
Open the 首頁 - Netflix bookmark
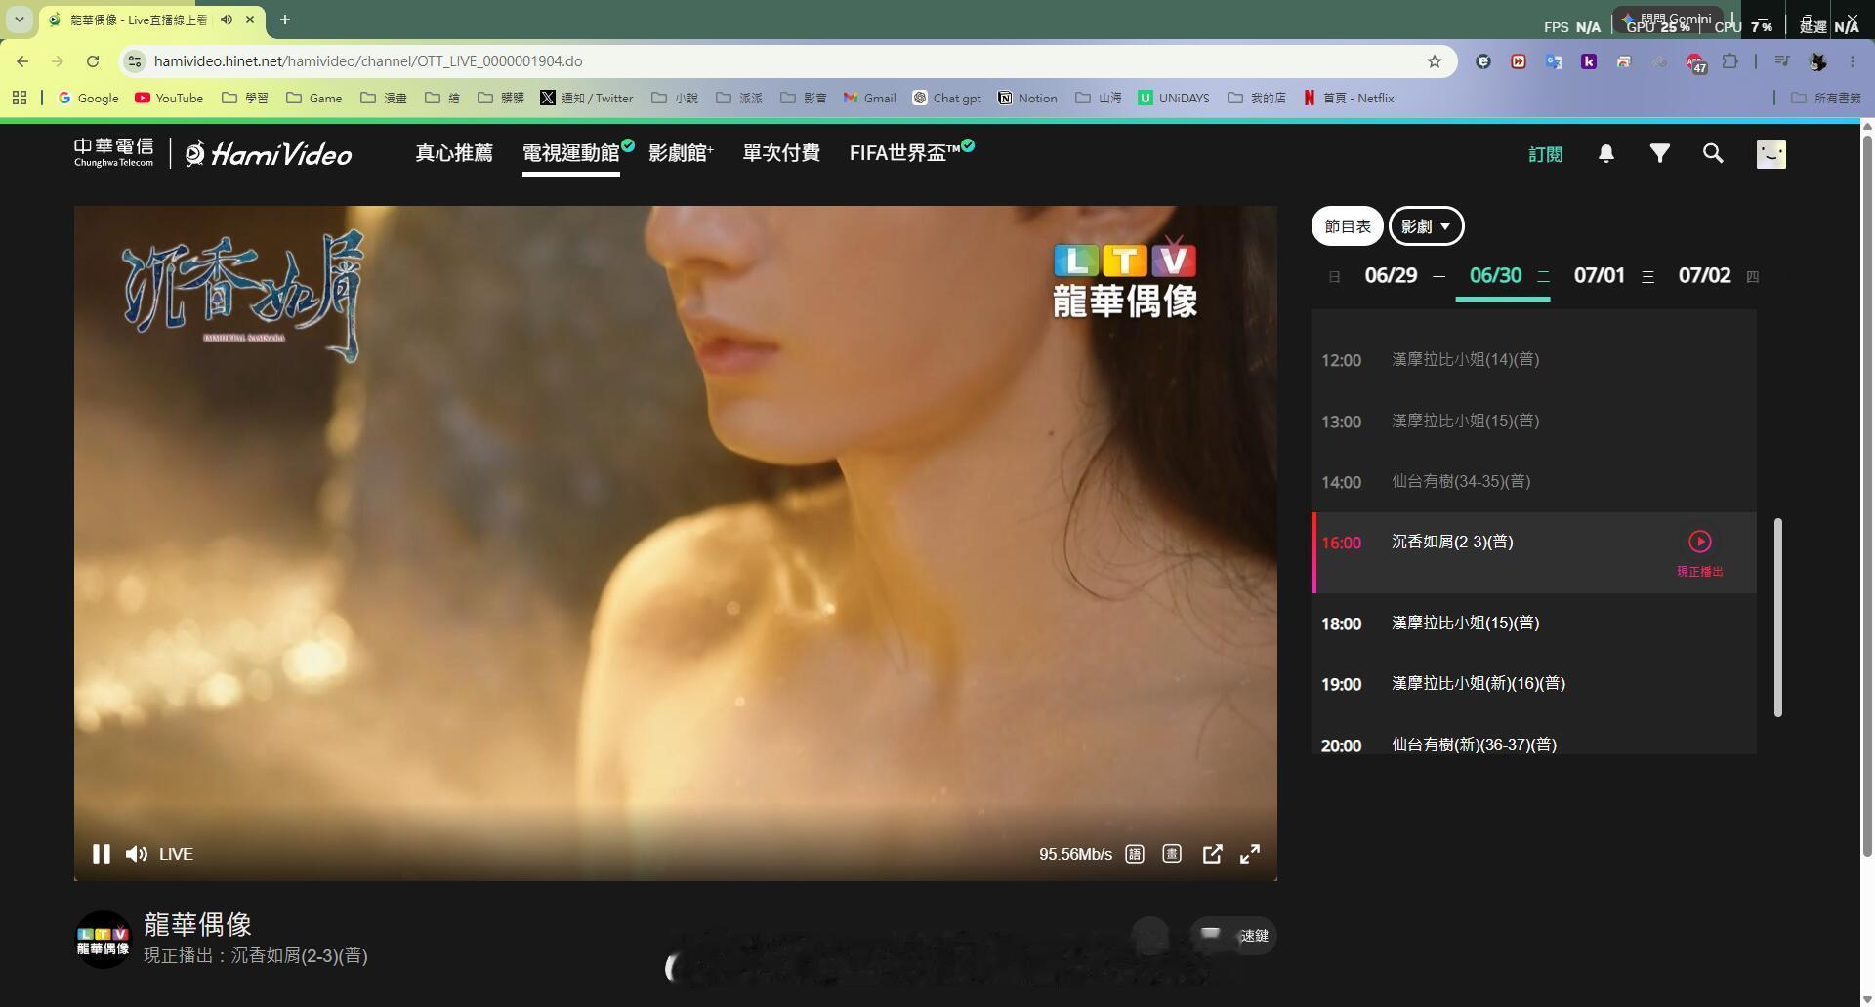[1348, 98]
